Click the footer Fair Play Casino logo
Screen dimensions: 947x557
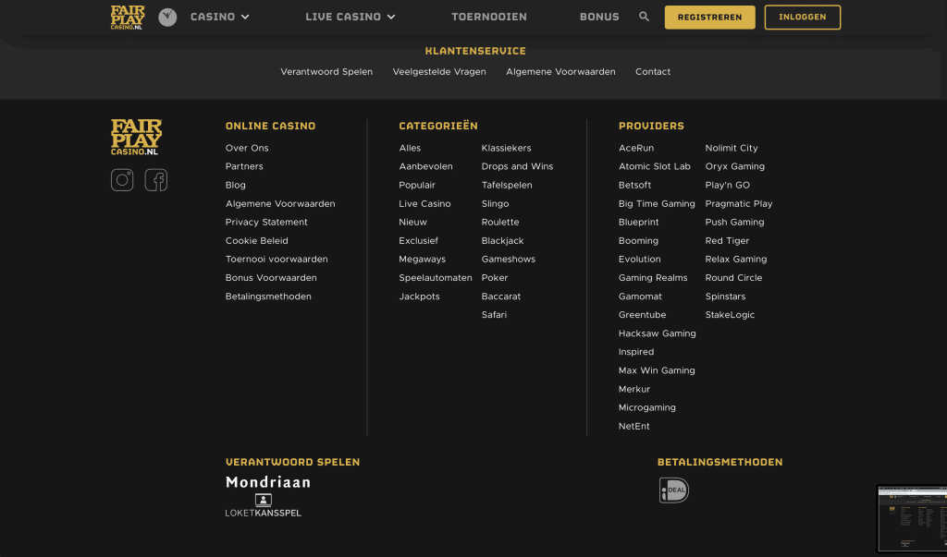click(136, 137)
